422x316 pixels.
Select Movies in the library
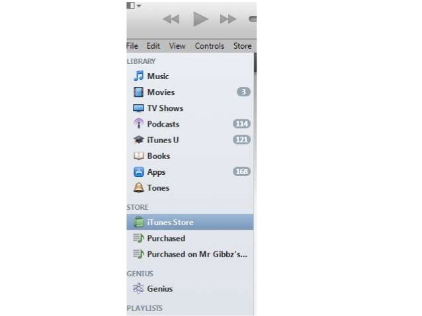[x=190, y=92]
